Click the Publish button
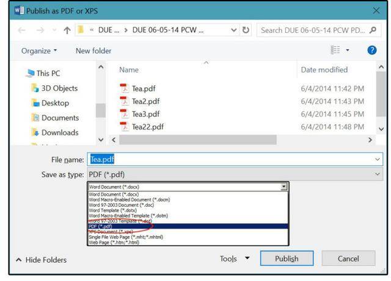The width and height of the screenshot is (391, 281). [x=287, y=259]
